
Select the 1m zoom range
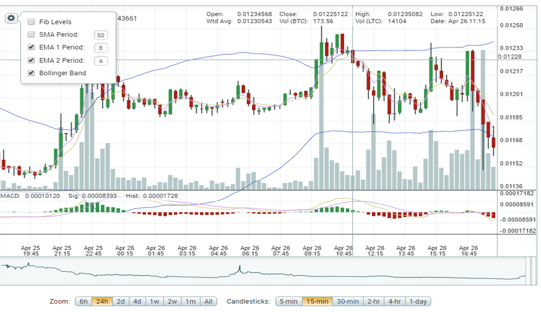click(x=190, y=301)
